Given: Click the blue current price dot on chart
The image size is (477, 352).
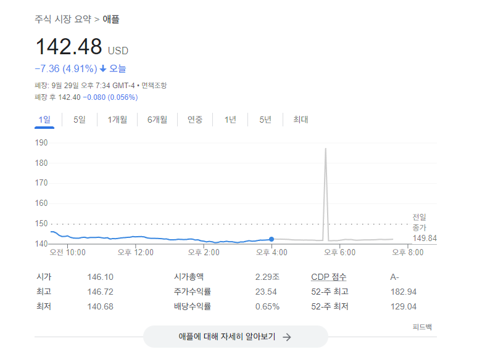Looking at the screenshot, I should [x=272, y=239].
